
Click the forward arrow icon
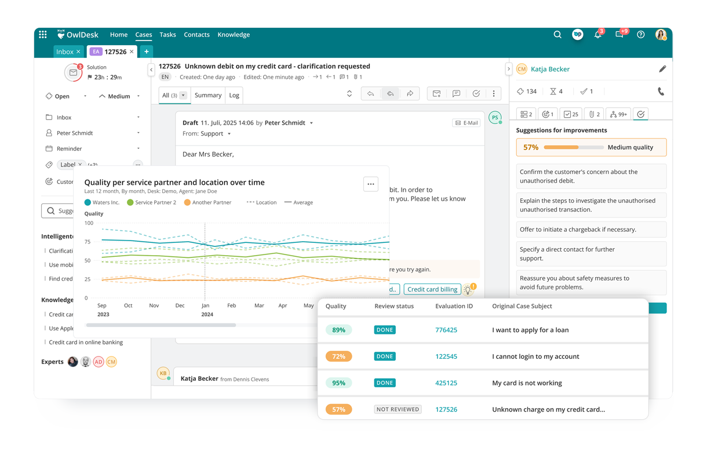410,94
